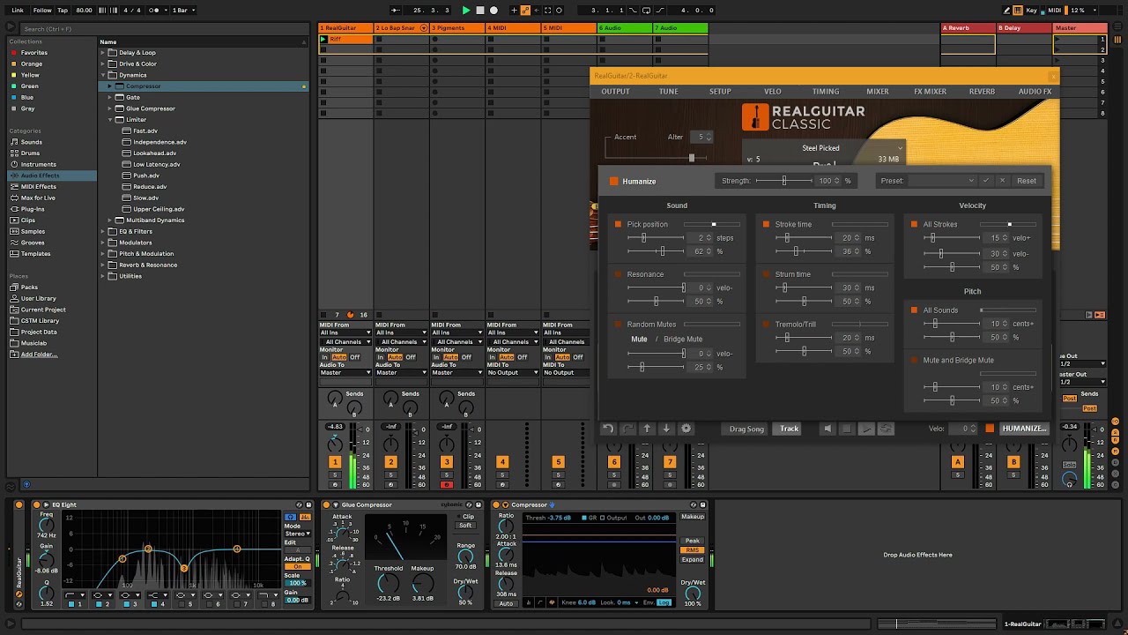Viewport: 1128px width, 635px height.
Task: Select the Lookahead.adv preset
Action: coord(154,153)
